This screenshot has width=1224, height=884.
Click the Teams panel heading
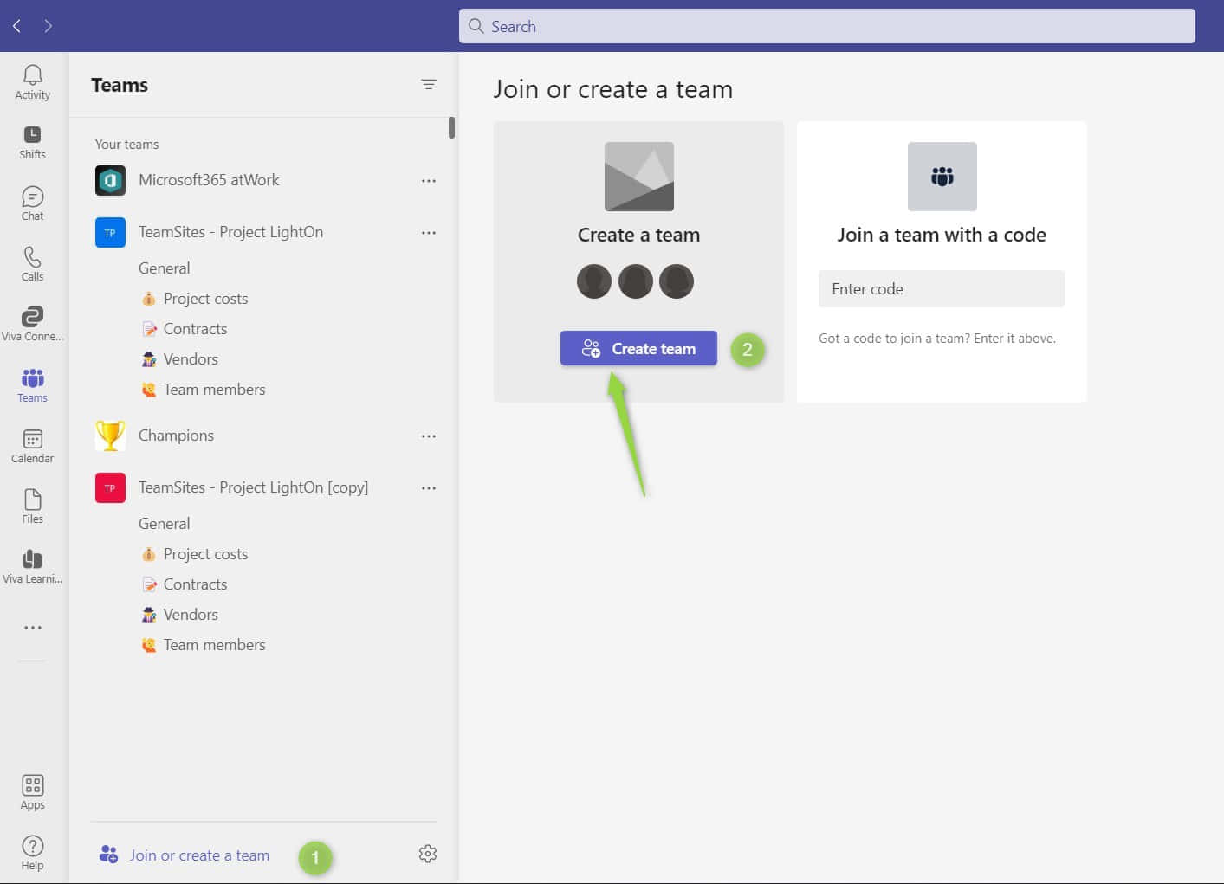pyautogui.click(x=120, y=85)
